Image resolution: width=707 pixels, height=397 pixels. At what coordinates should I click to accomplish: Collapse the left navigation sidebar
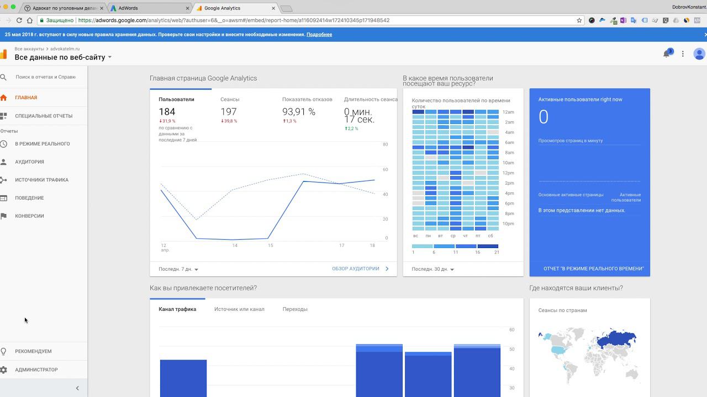click(77, 388)
